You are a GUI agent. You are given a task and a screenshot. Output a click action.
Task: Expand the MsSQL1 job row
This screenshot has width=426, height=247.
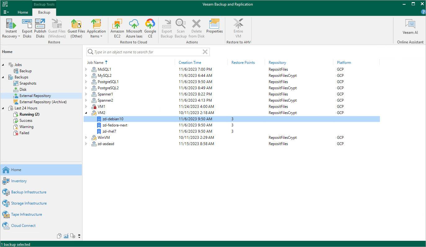pyautogui.click(x=86, y=69)
